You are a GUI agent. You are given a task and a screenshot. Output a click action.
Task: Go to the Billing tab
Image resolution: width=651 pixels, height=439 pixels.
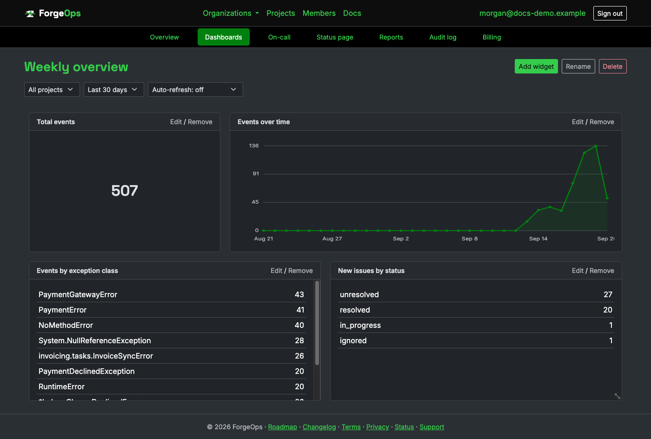point(492,37)
